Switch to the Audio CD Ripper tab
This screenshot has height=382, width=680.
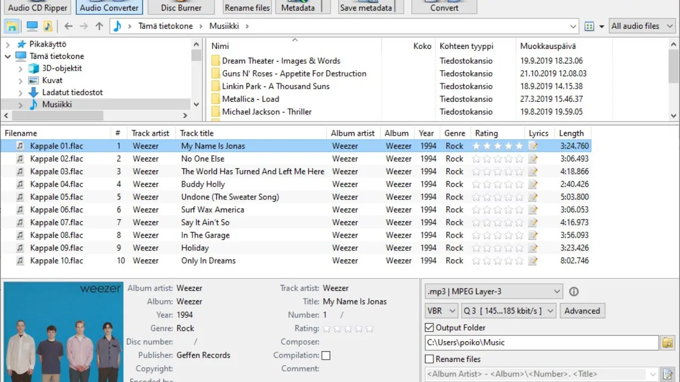pos(38,7)
